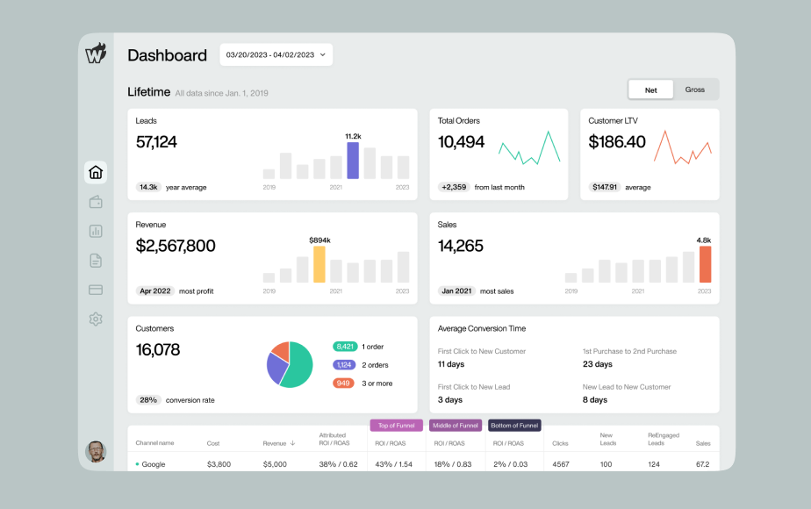
Task: Click the 4567 clicks cell
Action: coord(561,464)
